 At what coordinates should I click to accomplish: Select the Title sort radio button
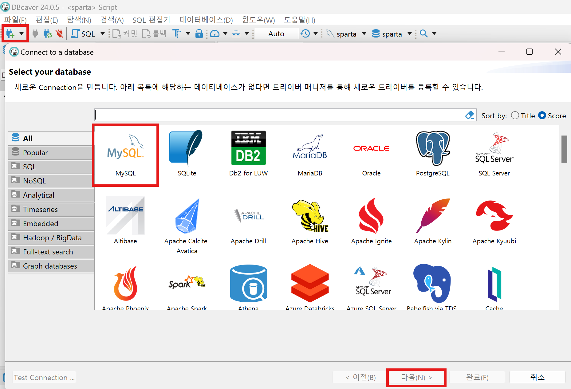click(515, 116)
